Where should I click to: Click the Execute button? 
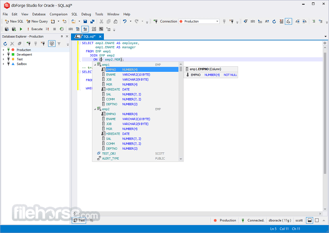coord(35,29)
